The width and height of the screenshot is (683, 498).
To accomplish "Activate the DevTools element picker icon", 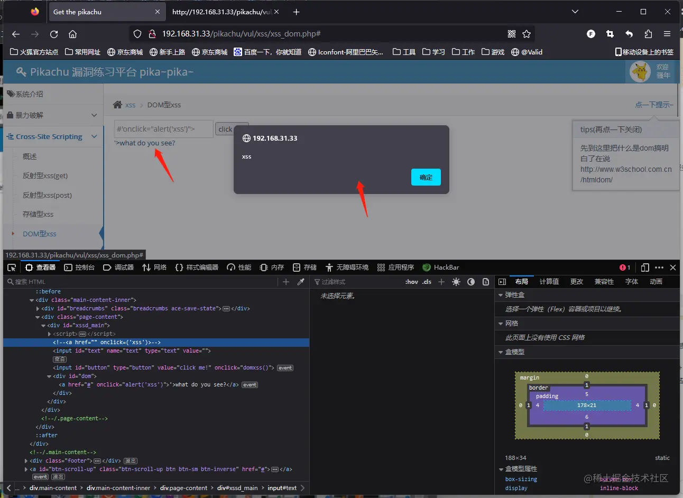I will [12, 268].
